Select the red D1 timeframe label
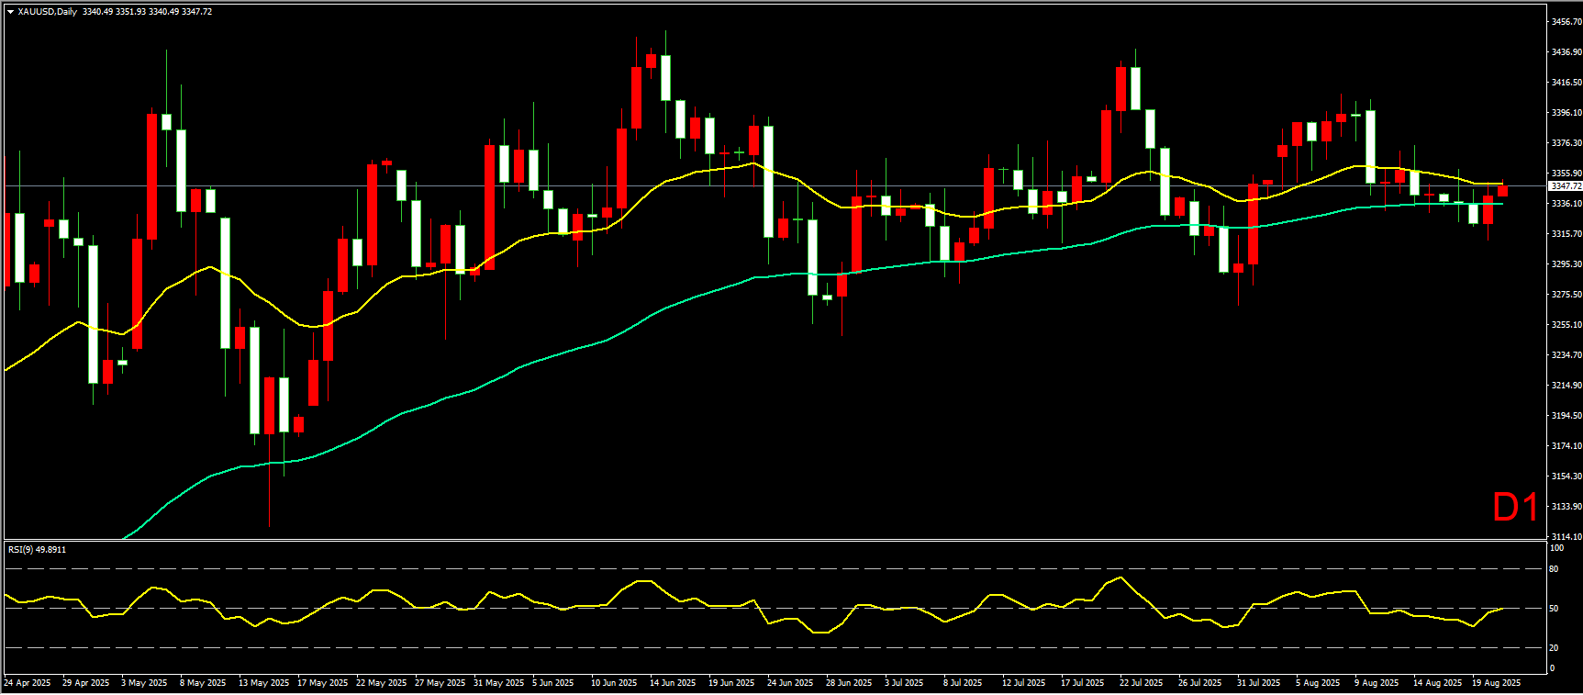The width and height of the screenshot is (1583, 695). [1514, 508]
